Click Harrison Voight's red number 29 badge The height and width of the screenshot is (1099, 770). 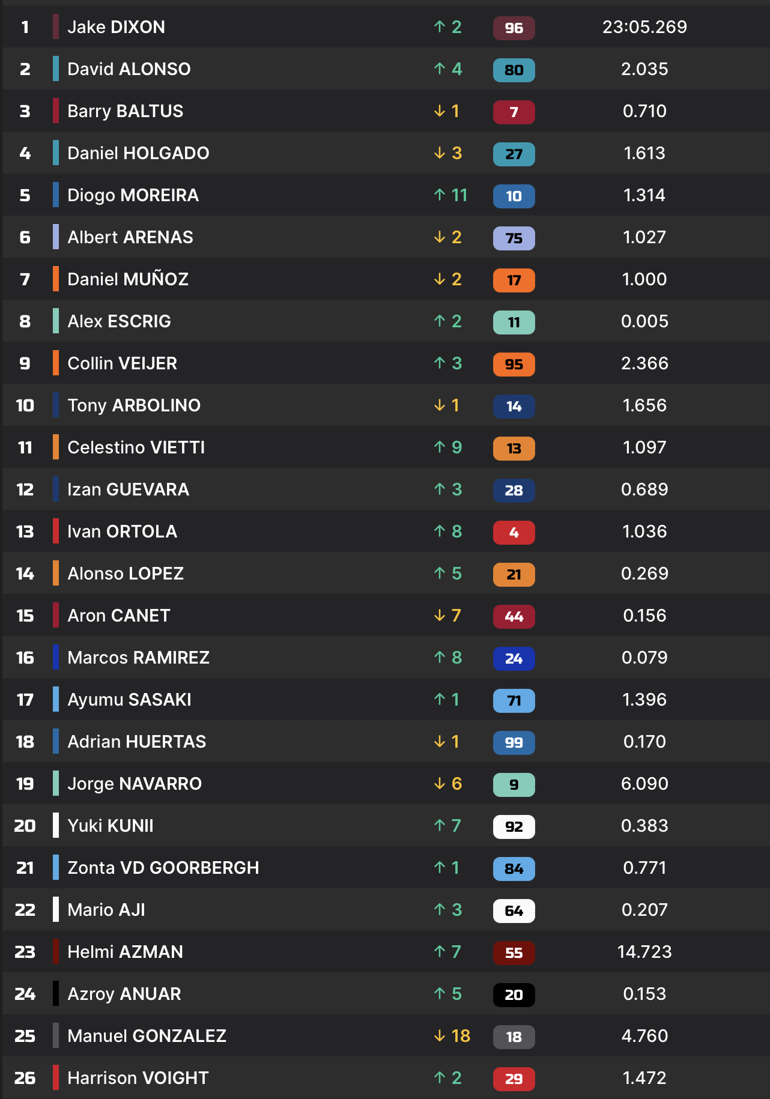point(514,1079)
